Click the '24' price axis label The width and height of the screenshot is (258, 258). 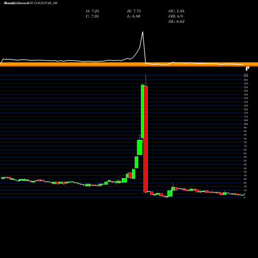pos(245,183)
